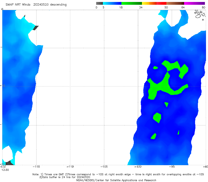This screenshot has width=208, height=182.
Task: Click the '5' label under the color bar
Action: pyautogui.click(x=103, y=7)
